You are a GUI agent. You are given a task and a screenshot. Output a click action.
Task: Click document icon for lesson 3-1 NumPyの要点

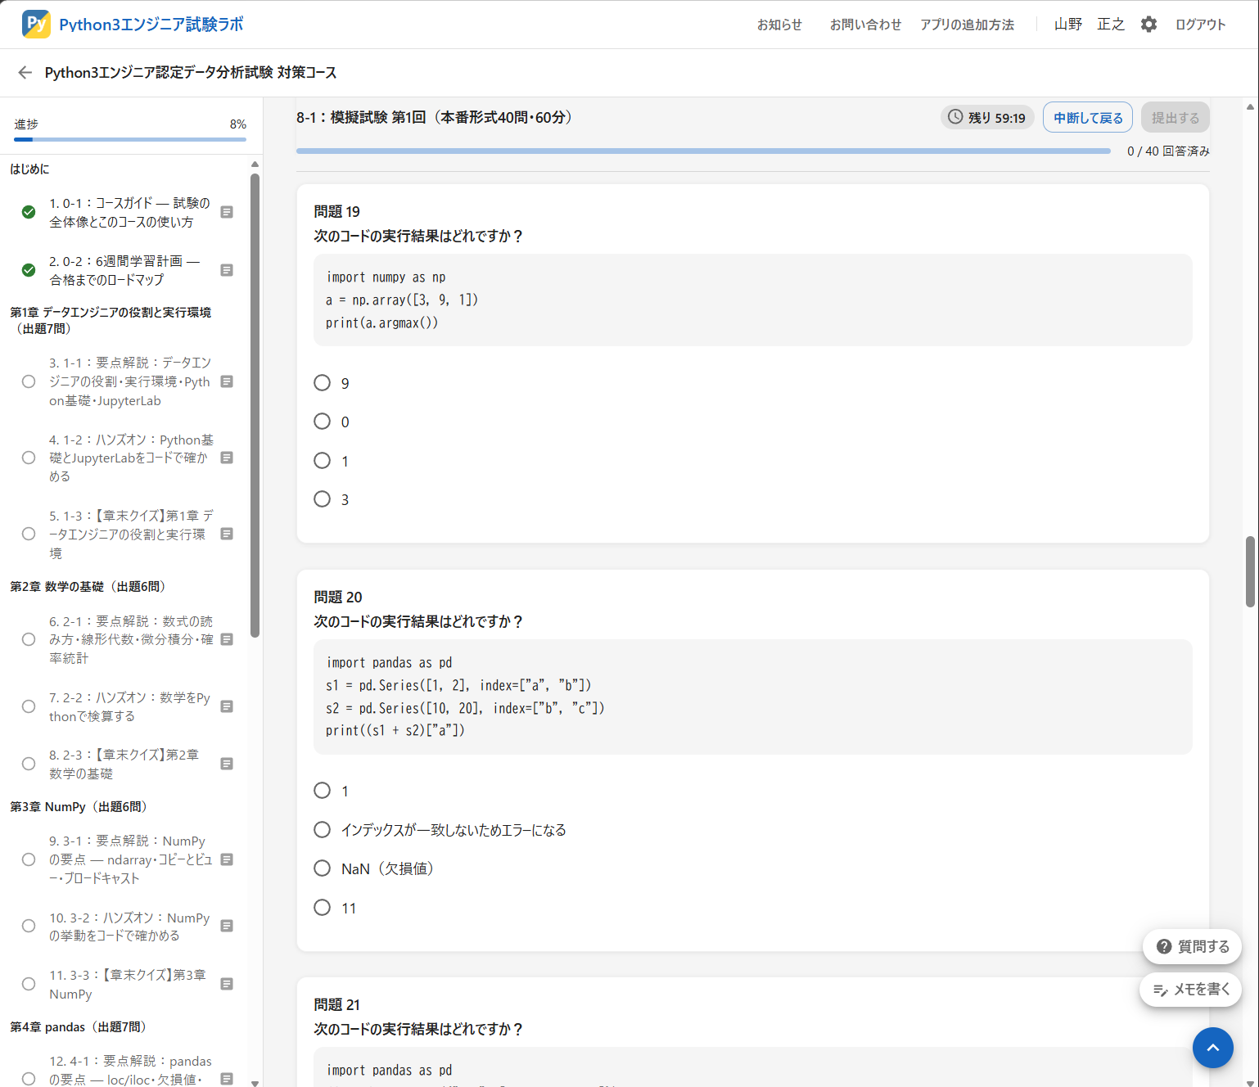coord(228,859)
